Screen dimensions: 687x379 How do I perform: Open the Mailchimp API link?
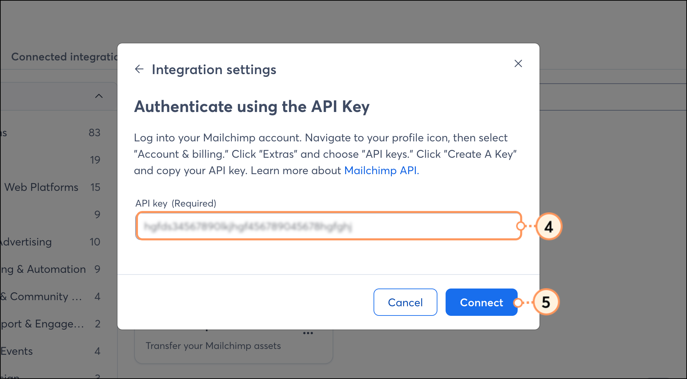click(381, 170)
